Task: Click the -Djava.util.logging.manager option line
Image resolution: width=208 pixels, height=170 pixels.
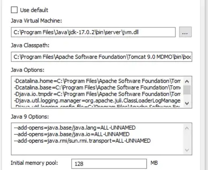Action: click(97, 101)
